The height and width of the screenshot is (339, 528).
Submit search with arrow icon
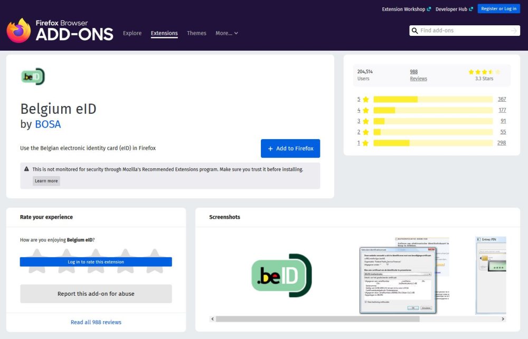[x=514, y=31]
